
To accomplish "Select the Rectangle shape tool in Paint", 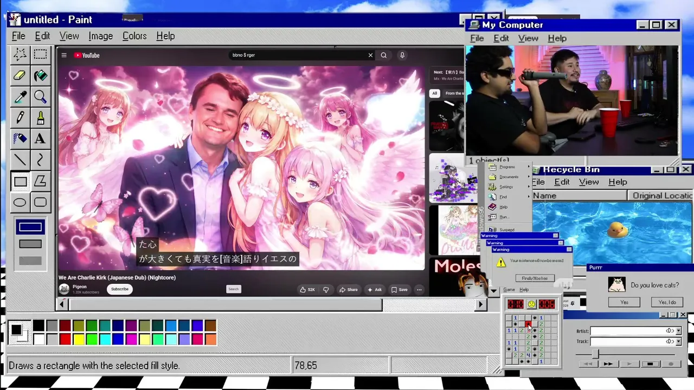I will (20, 181).
